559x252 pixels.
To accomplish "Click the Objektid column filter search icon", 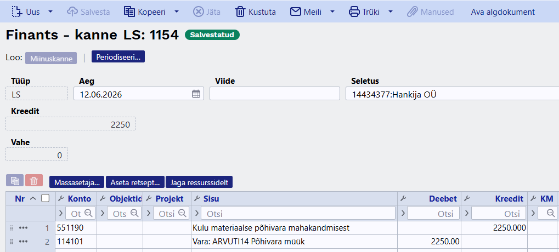I will coord(134,213).
